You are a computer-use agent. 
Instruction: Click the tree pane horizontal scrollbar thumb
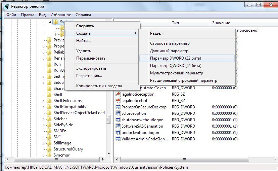coord(56,159)
